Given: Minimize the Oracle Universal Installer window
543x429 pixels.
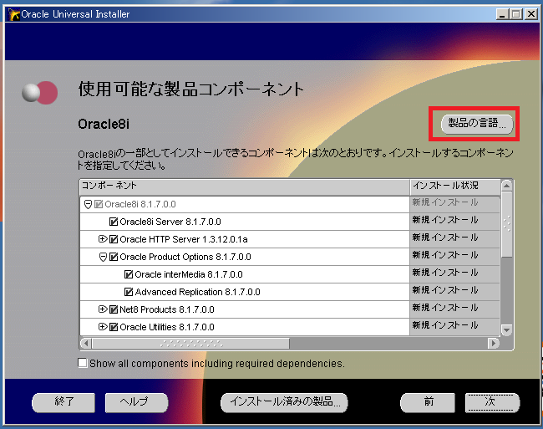Looking at the screenshot, I should (502, 14).
